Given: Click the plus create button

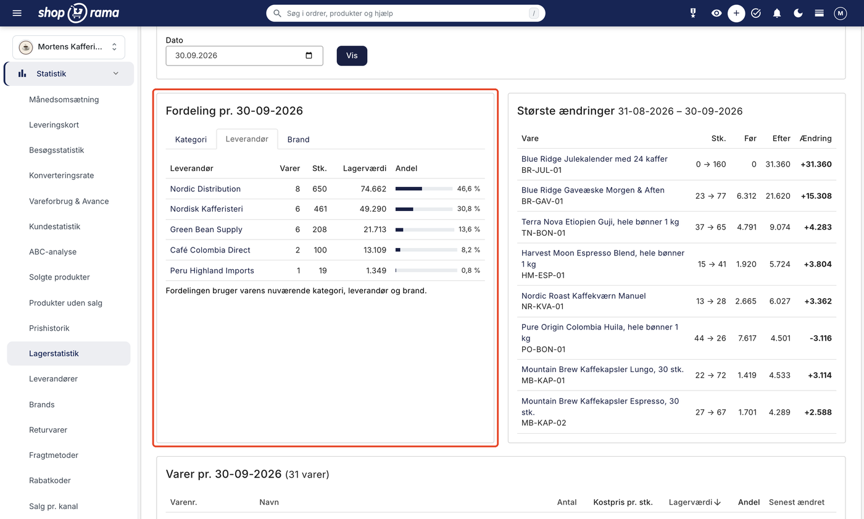Looking at the screenshot, I should 736,13.
